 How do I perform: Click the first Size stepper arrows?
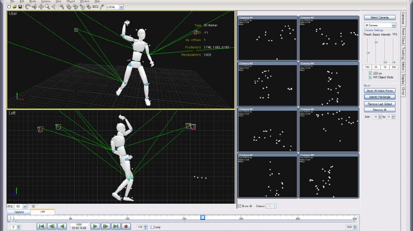click(380, 117)
